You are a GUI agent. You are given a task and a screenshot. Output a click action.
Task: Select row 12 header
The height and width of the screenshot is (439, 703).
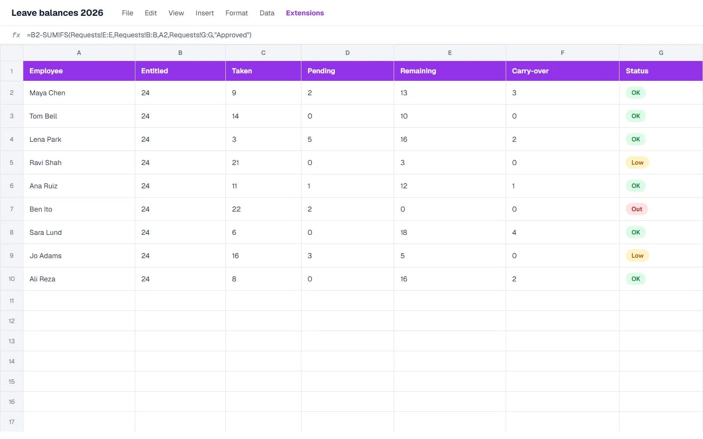pos(11,321)
